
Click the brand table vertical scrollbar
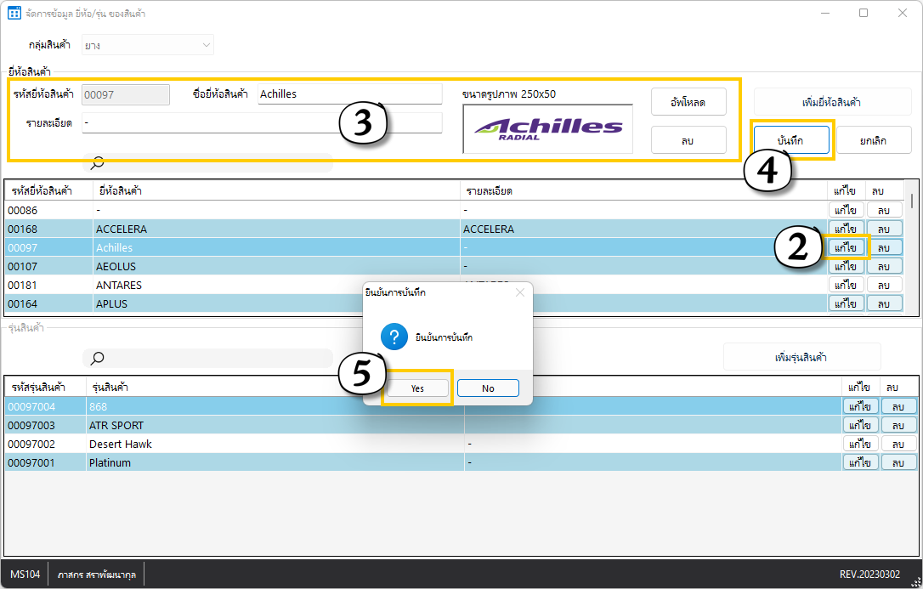913,246
